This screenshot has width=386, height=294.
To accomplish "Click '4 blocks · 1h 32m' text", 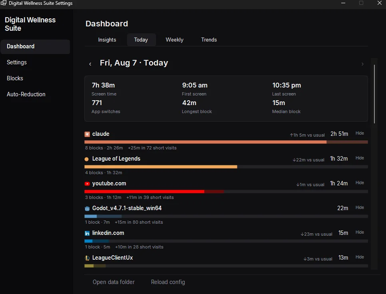I will [x=103, y=173].
